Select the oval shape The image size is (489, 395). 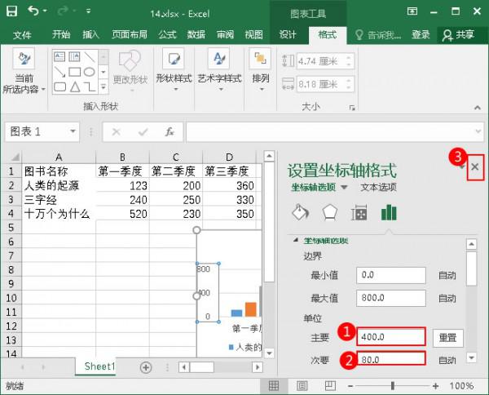[x=90, y=72]
